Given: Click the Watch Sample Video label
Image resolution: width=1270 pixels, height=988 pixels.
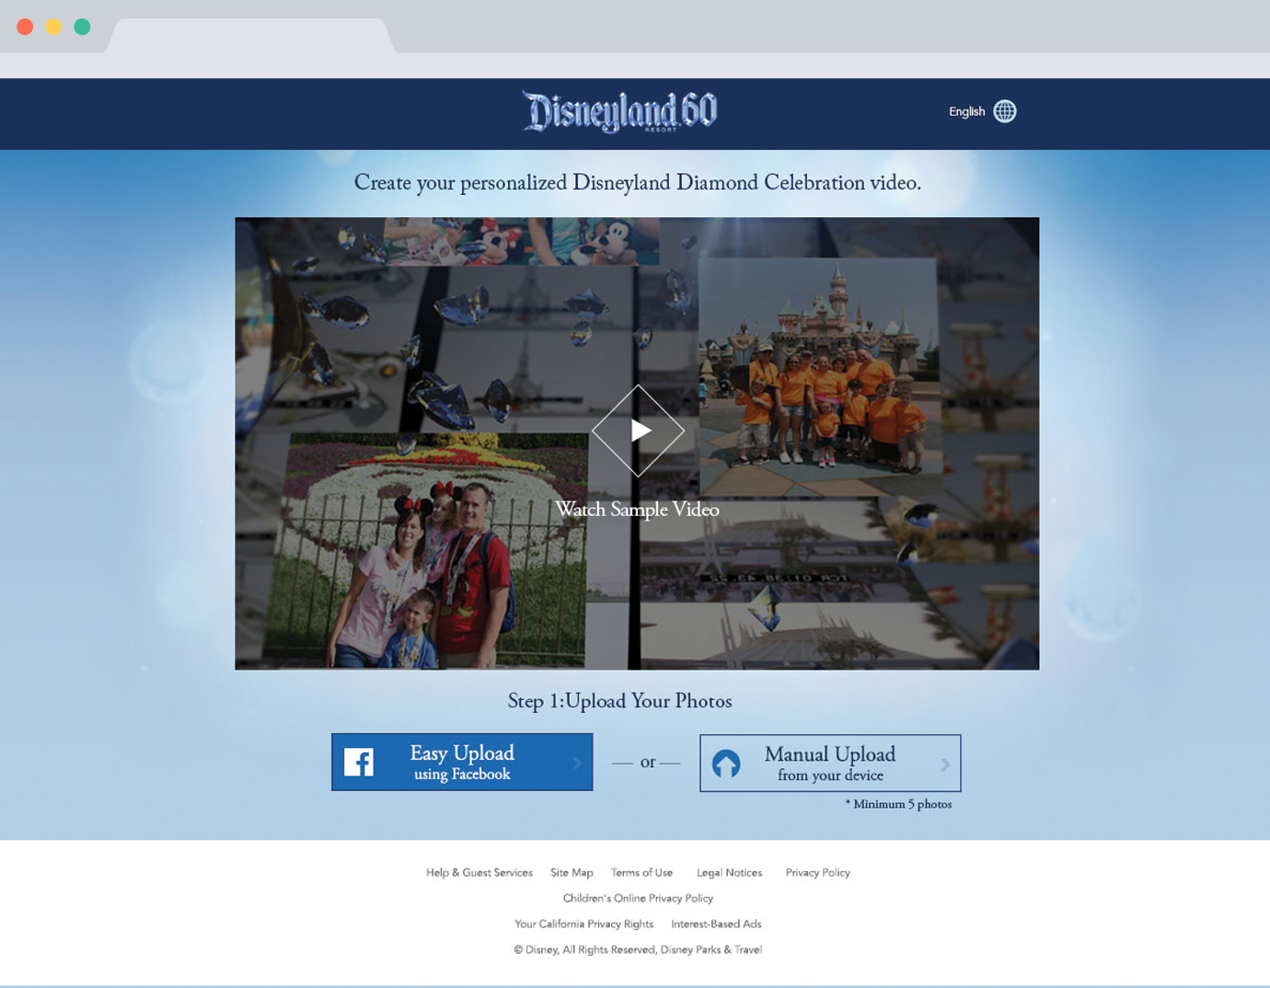Looking at the screenshot, I should [637, 509].
